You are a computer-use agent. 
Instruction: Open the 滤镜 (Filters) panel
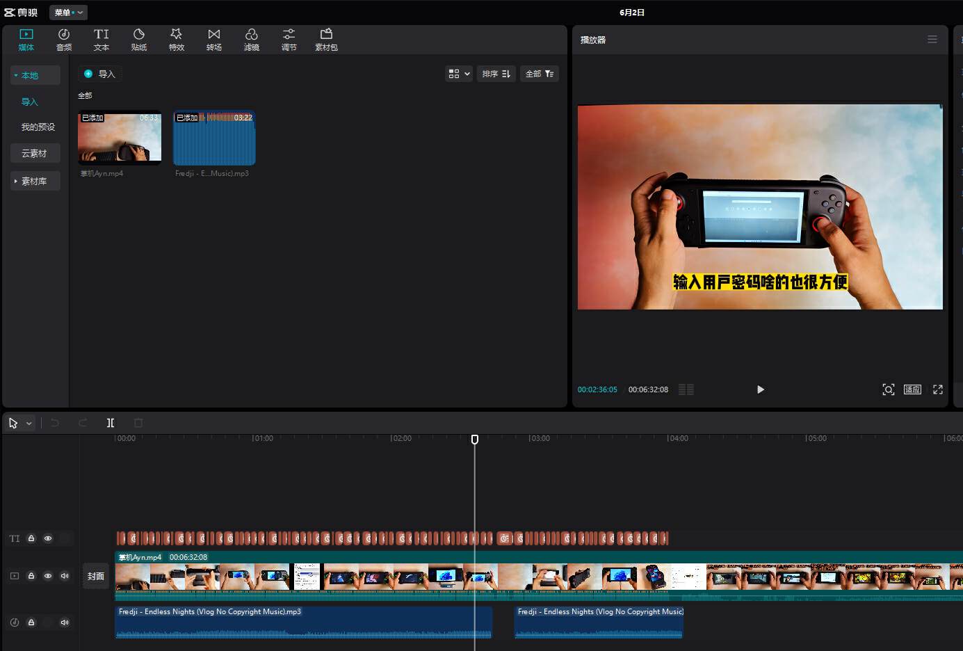(x=252, y=40)
